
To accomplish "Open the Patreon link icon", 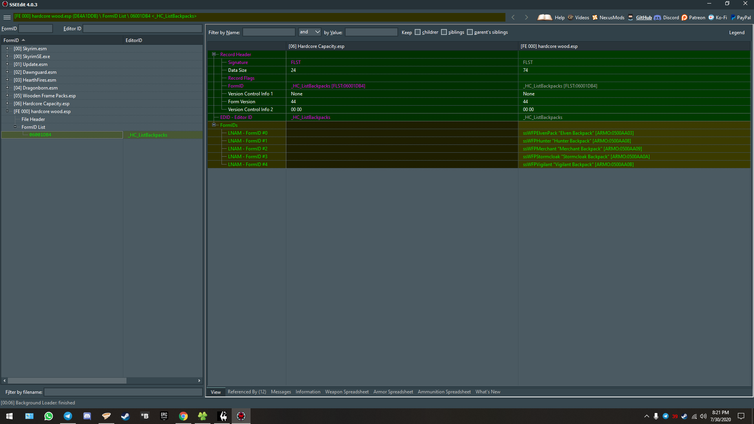I will [x=684, y=18].
